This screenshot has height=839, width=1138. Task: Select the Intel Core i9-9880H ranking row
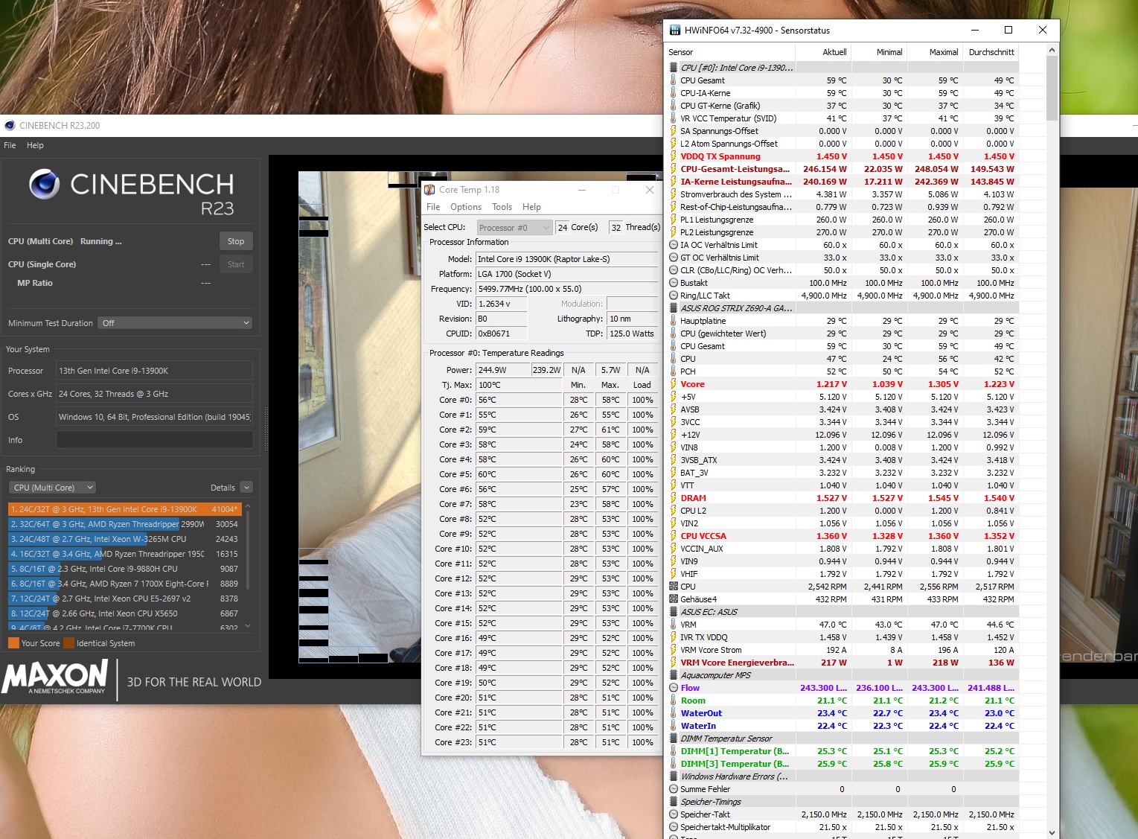[124, 569]
